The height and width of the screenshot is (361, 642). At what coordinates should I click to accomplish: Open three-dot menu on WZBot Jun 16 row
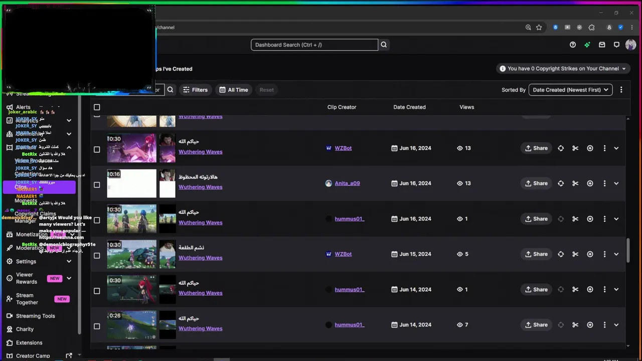point(604,148)
